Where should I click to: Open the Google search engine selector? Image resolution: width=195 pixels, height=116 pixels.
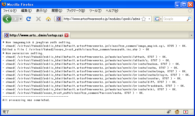click(158, 19)
